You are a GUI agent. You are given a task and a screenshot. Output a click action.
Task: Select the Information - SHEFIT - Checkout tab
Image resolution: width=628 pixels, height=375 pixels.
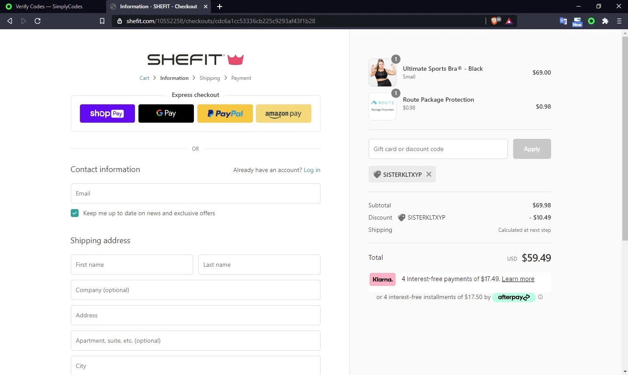(159, 7)
